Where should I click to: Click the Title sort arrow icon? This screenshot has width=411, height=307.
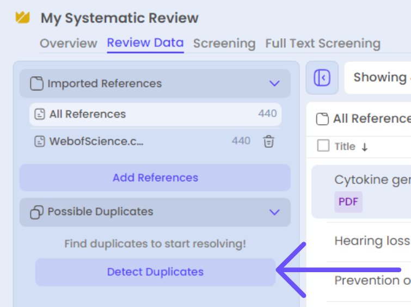pos(364,147)
